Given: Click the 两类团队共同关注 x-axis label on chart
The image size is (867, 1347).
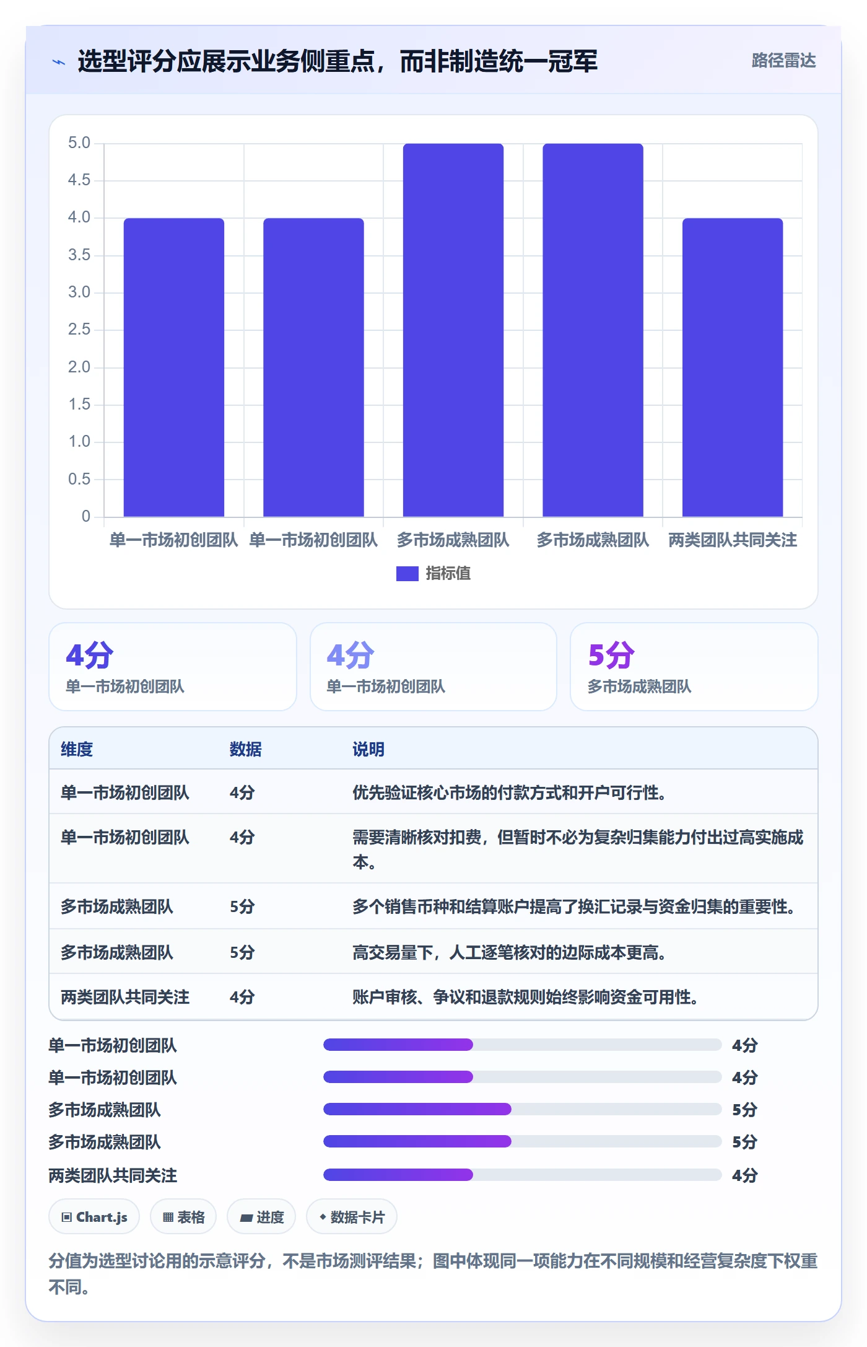Looking at the screenshot, I should point(733,540).
